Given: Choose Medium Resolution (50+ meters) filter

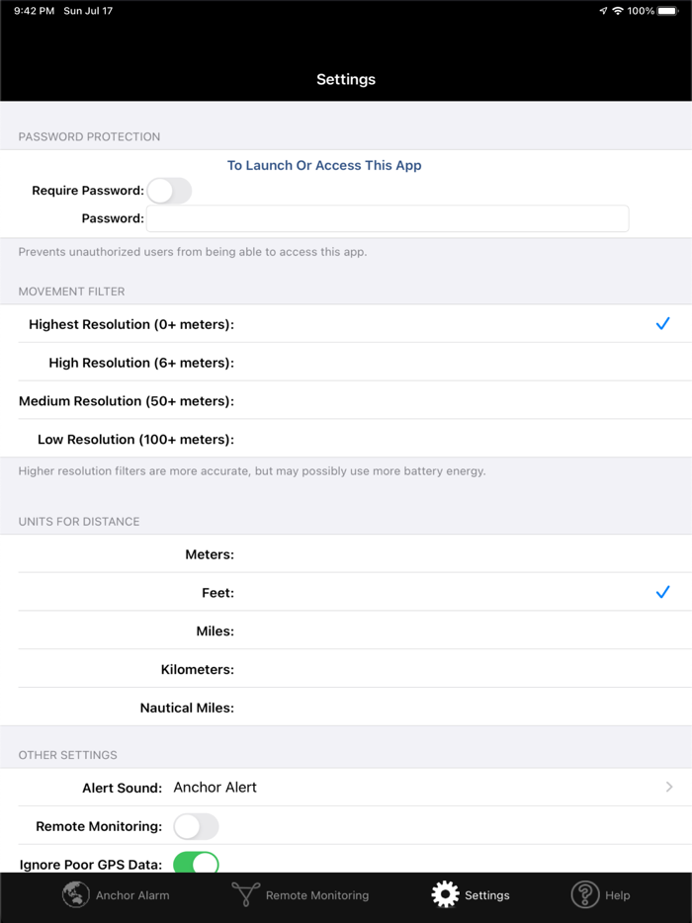Looking at the screenshot, I should pyautogui.click(x=346, y=400).
